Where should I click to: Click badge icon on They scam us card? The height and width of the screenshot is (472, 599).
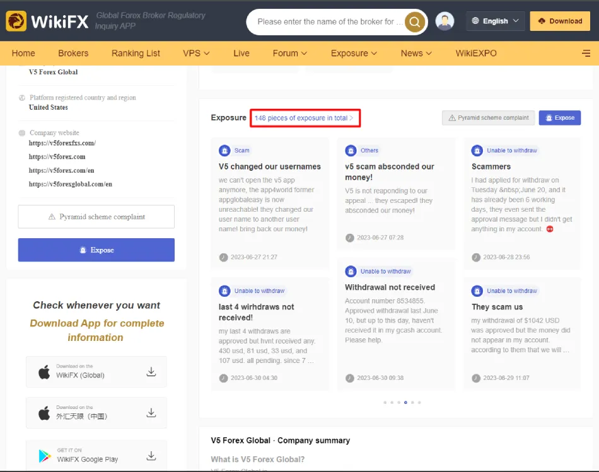click(477, 291)
